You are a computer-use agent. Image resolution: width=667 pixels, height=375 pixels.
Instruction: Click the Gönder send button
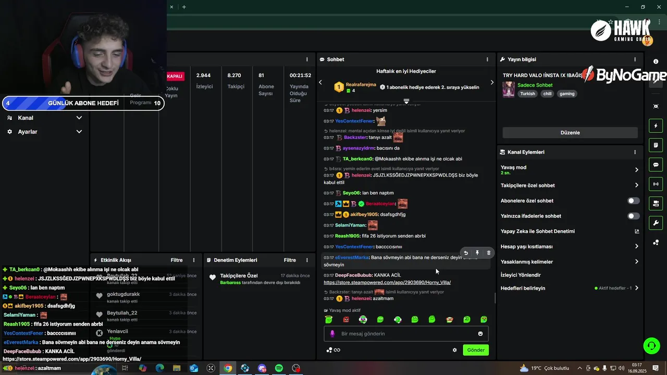(476, 350)
